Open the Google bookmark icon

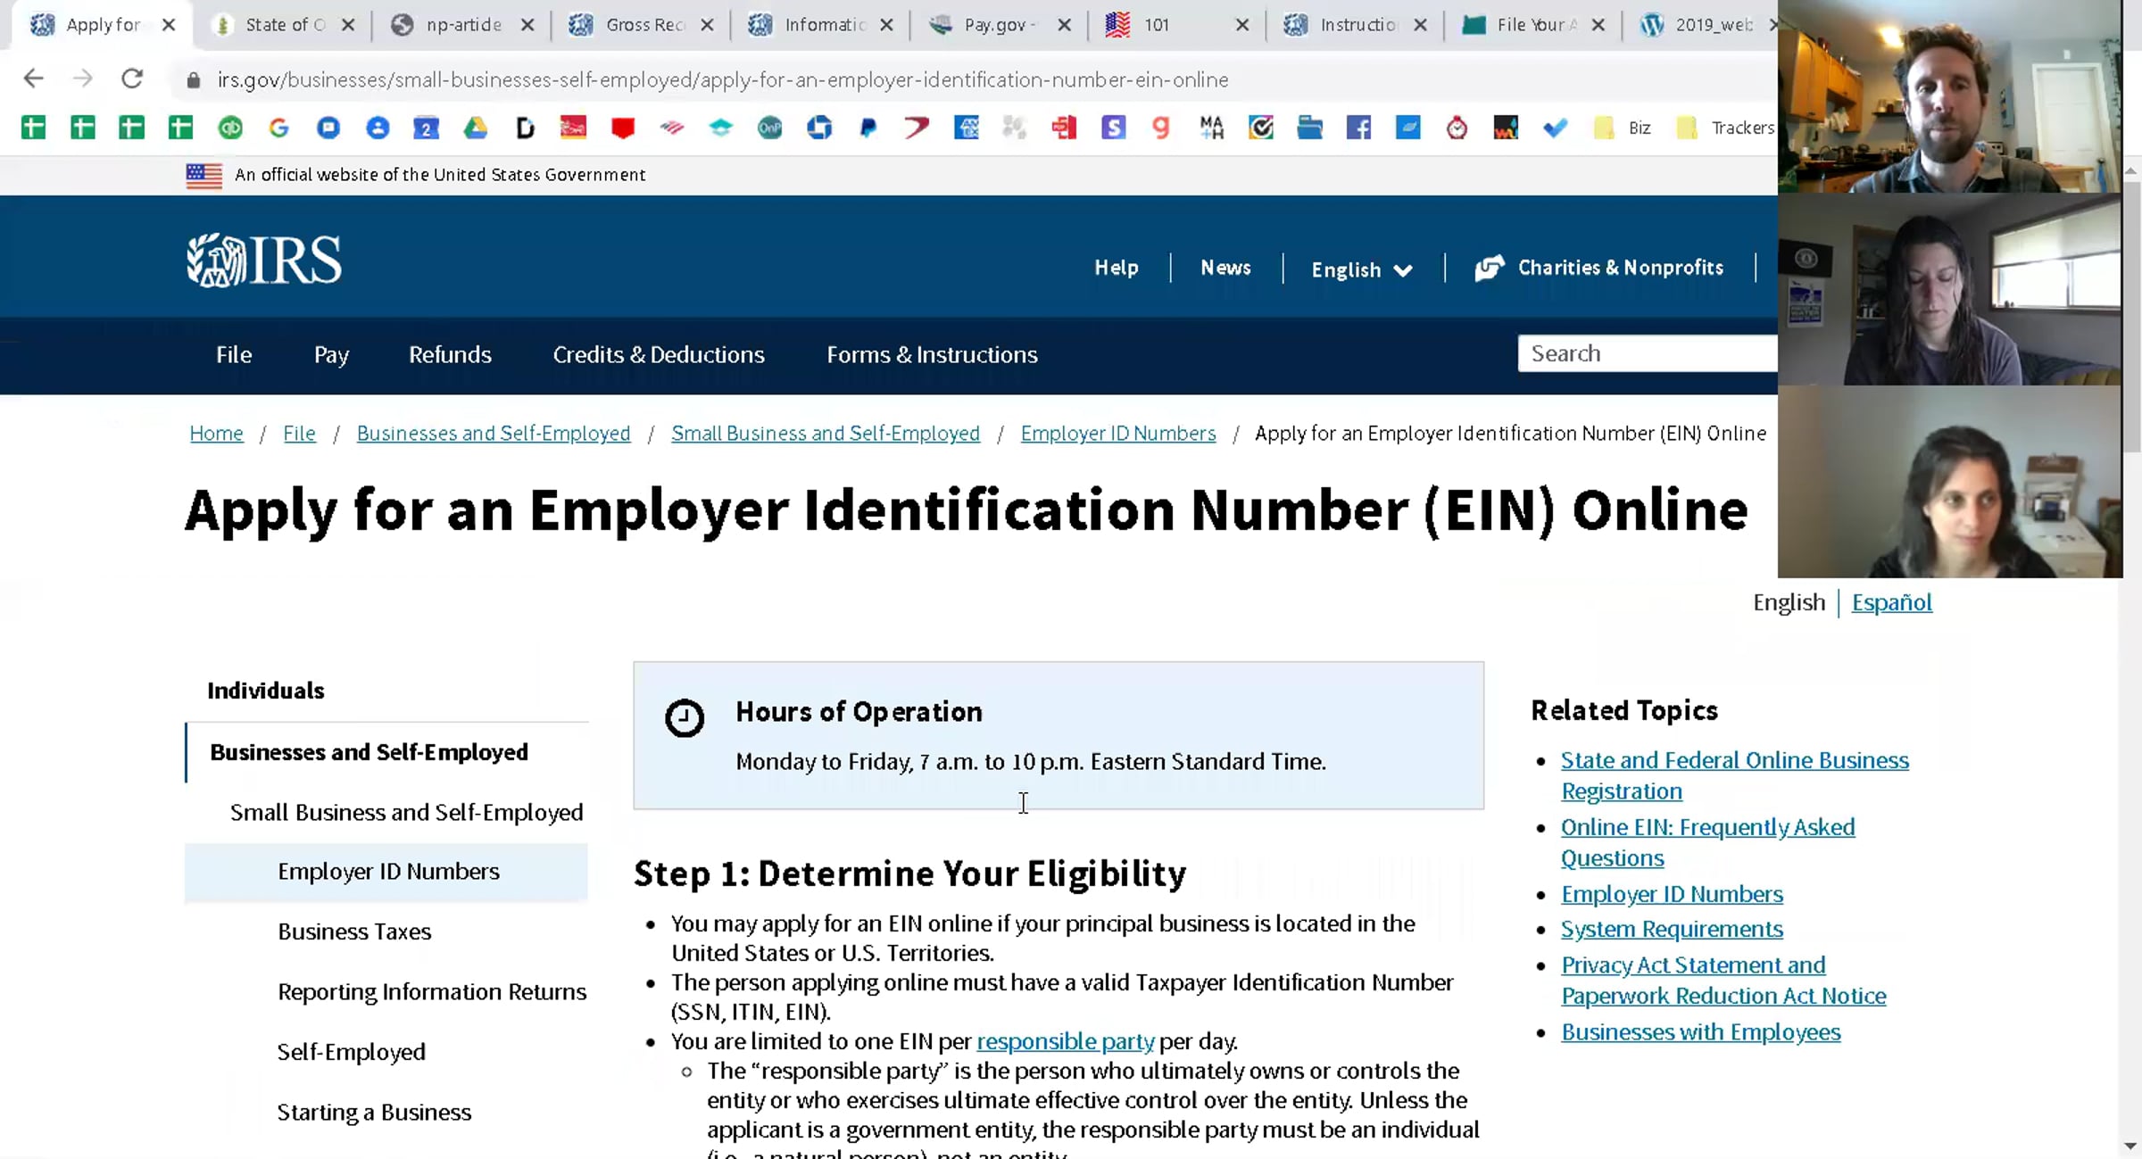279,128
